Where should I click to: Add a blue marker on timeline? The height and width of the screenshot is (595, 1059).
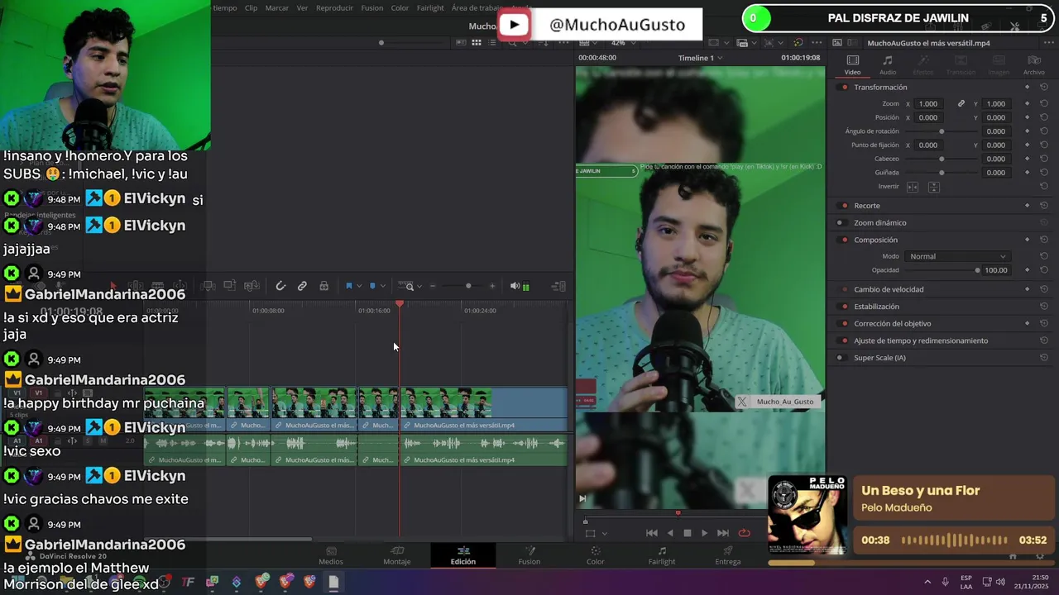click(x=372, y=286)
